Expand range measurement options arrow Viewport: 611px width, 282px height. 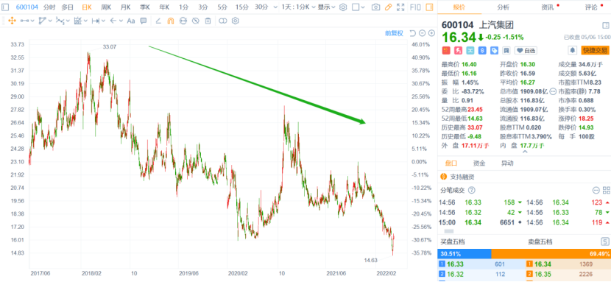coord(103,21)
